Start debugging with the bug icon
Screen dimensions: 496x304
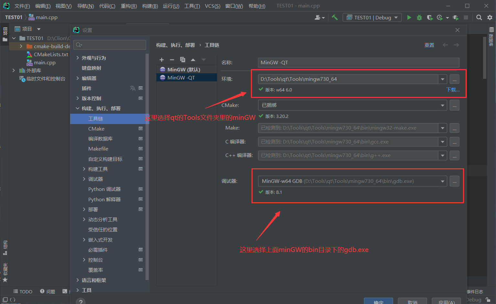(419, 17)
